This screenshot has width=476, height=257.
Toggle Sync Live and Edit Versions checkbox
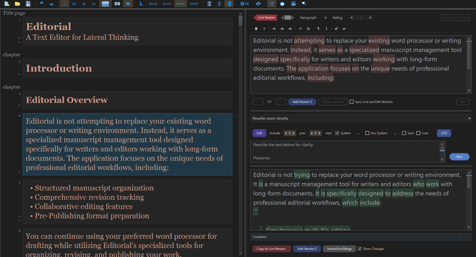point(352,102)
